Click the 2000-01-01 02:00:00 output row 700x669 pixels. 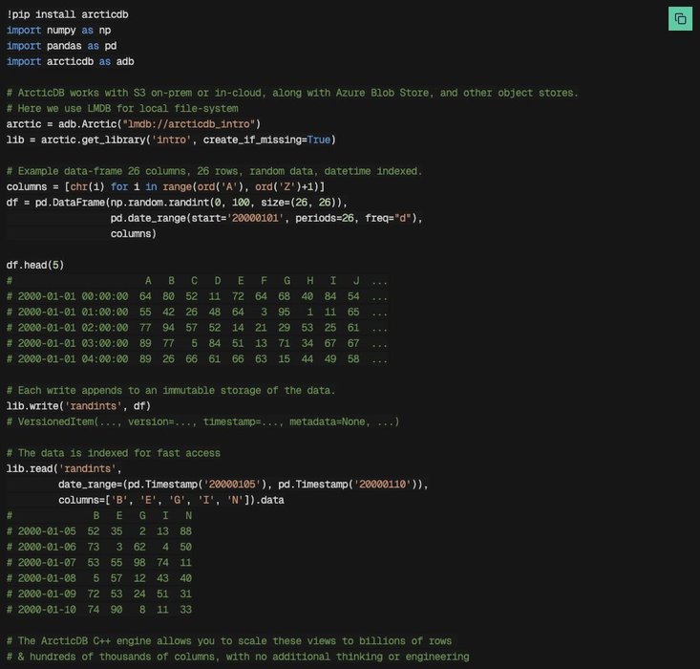point(197,328)
